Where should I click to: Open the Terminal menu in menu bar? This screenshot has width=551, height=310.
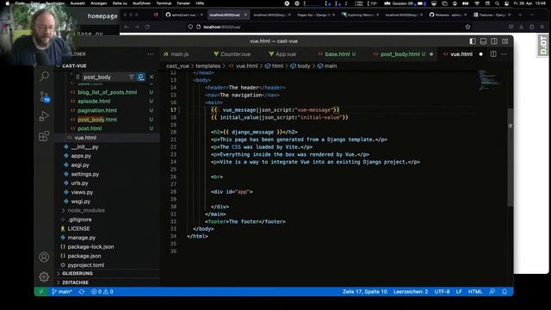coord(164,3)
